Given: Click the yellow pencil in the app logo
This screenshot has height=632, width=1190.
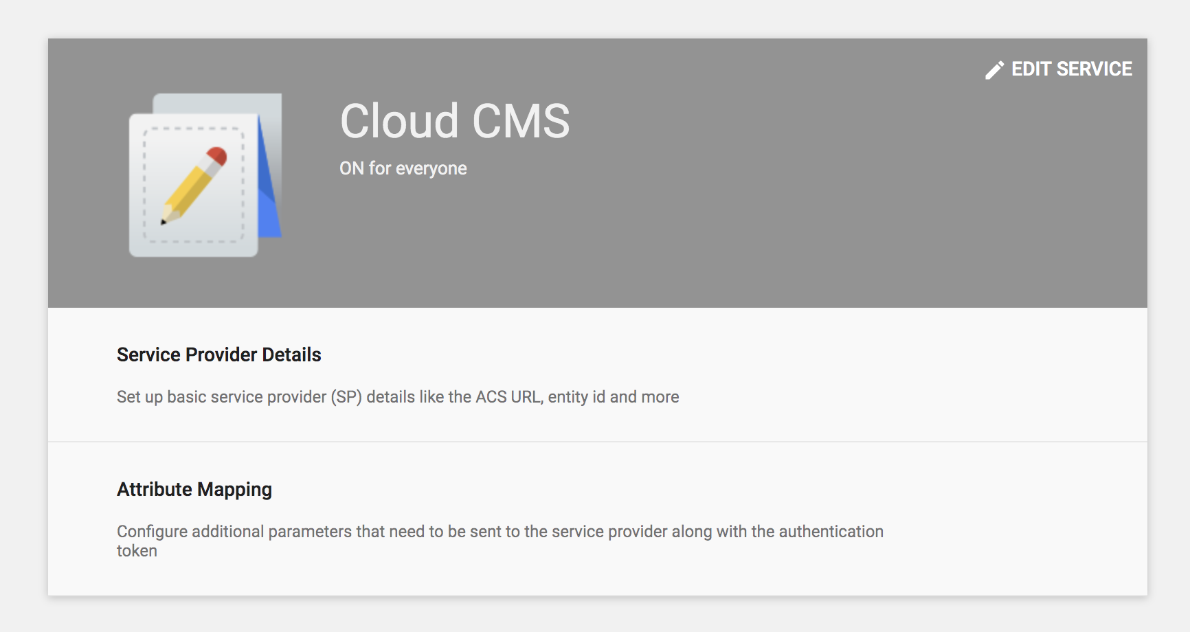Looking at the screenshot, I should point(189,190).
